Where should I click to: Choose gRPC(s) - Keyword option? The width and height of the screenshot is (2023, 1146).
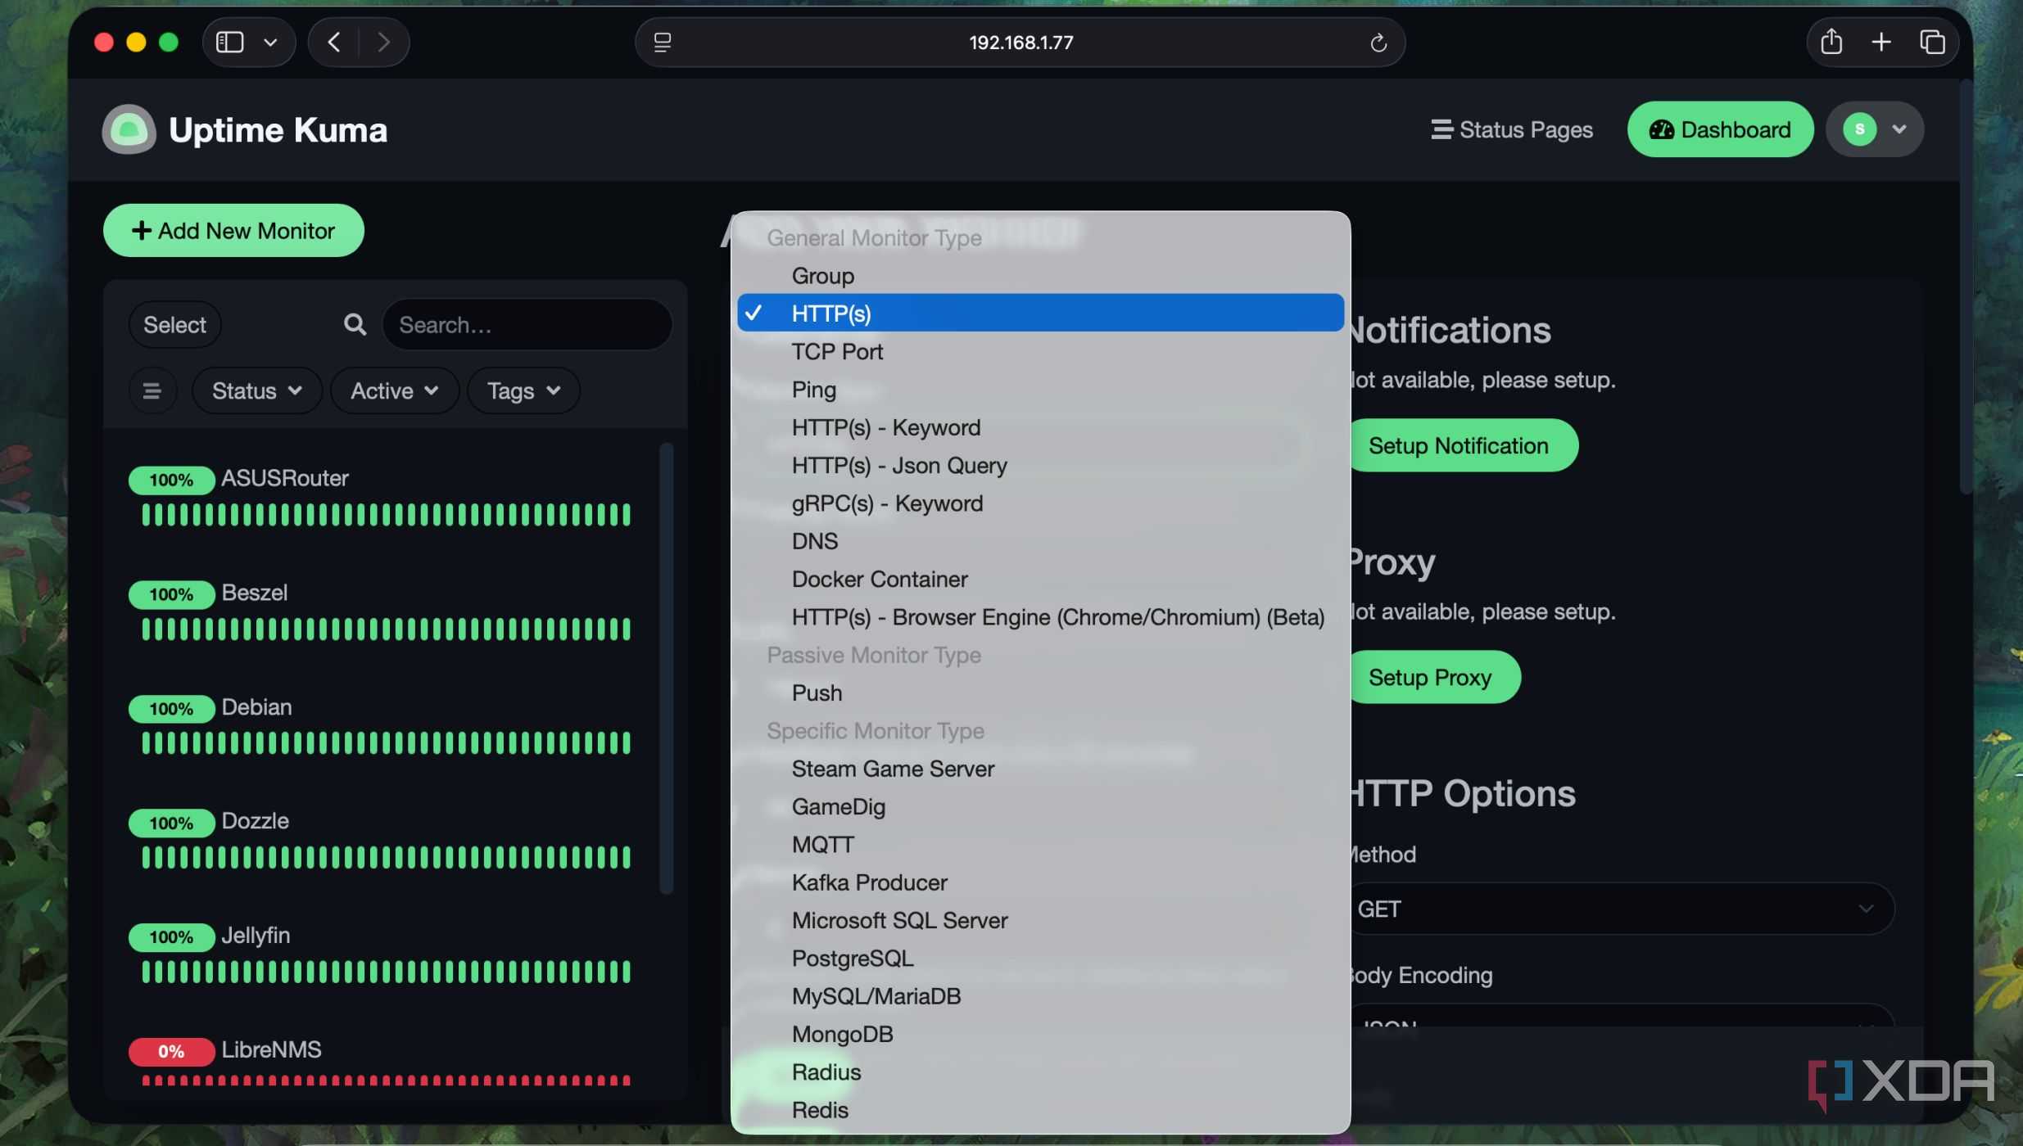[1040, 503]
